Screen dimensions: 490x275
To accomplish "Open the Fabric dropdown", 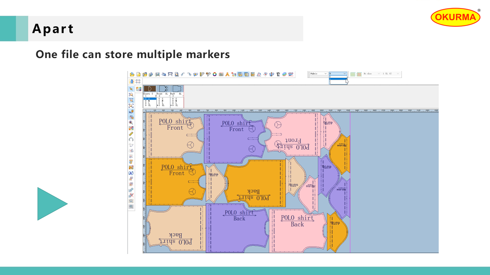I will (318, 74).
